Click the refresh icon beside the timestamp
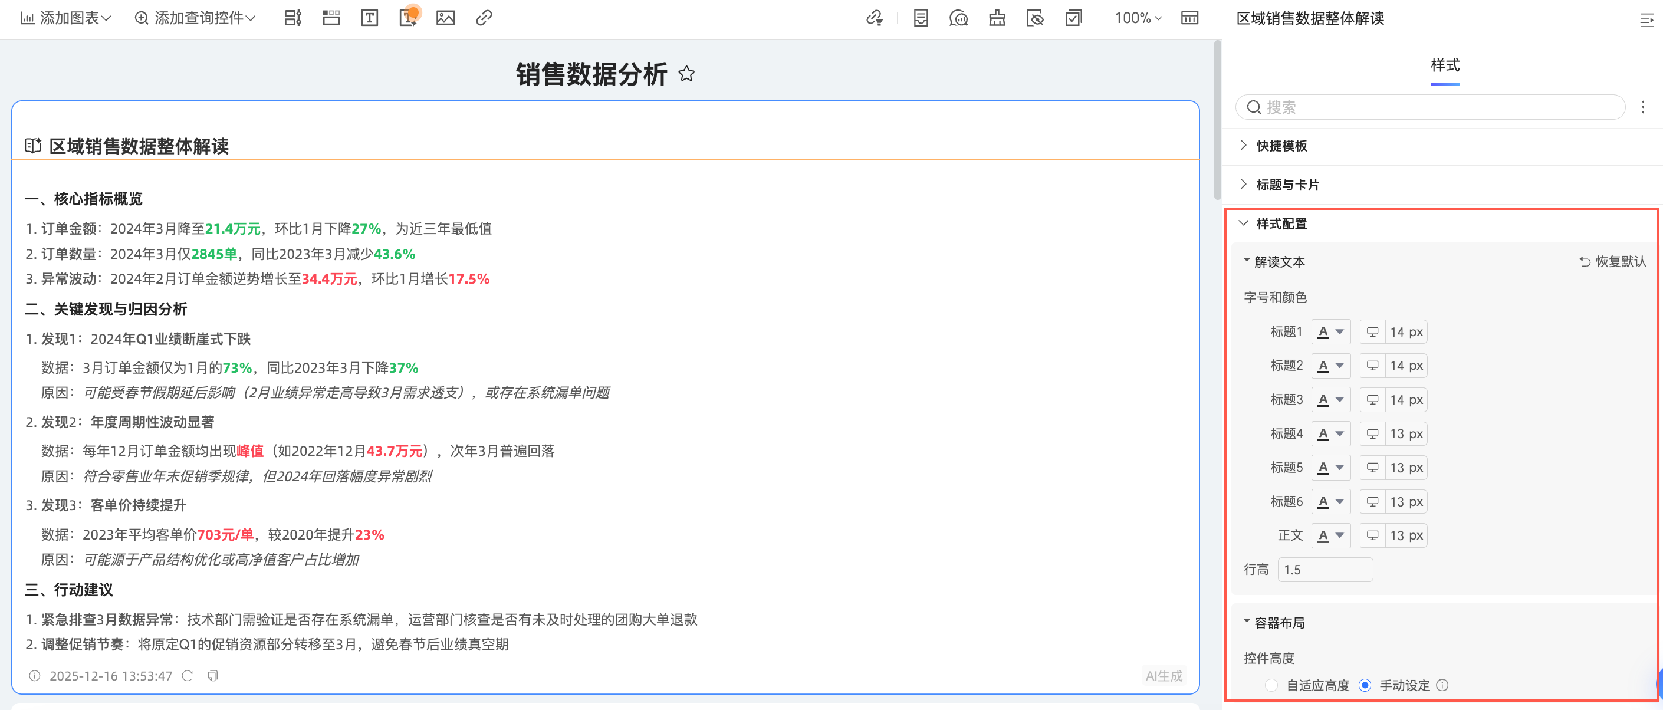 pos(187,676)
